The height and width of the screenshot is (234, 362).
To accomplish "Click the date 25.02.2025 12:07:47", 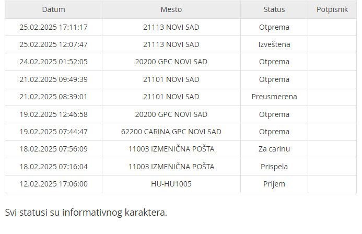I will point(53,44).
